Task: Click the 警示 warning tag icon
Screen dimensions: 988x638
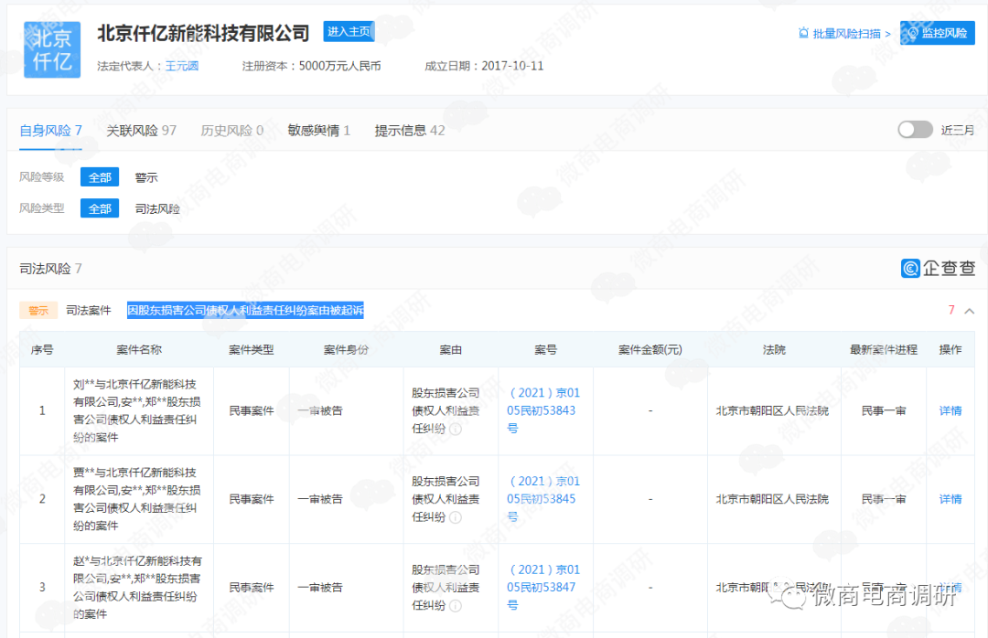Action: pos(38,310)
